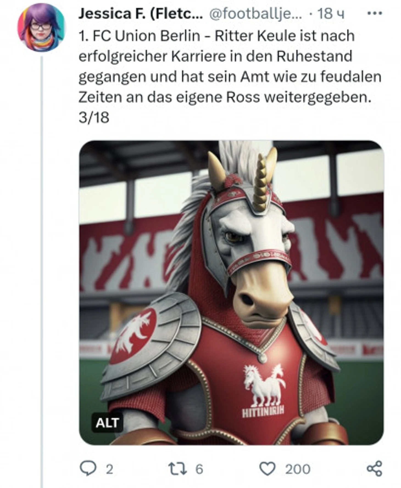Click the retweet arrows icon
This screenshot has width=401, height=488.
177,468
